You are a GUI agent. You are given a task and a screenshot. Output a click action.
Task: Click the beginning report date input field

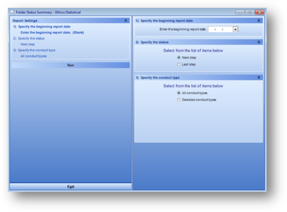pos(220,29)
